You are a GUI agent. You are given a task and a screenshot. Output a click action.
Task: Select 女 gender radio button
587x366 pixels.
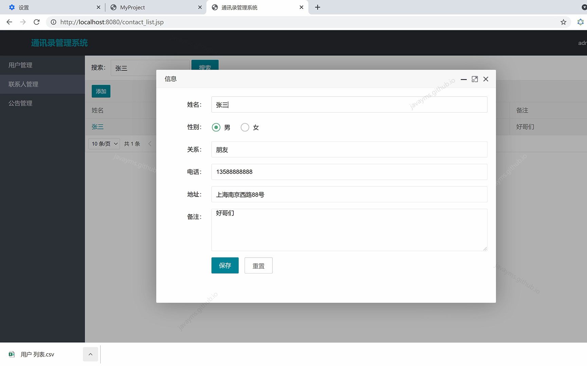245,127
